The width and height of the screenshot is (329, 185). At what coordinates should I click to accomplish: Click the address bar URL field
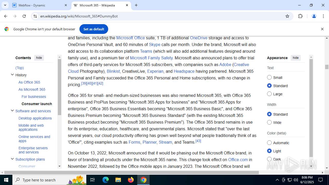coord(159,16)
